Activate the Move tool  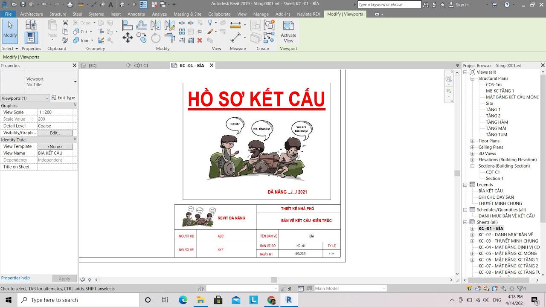tap(128, 38)
